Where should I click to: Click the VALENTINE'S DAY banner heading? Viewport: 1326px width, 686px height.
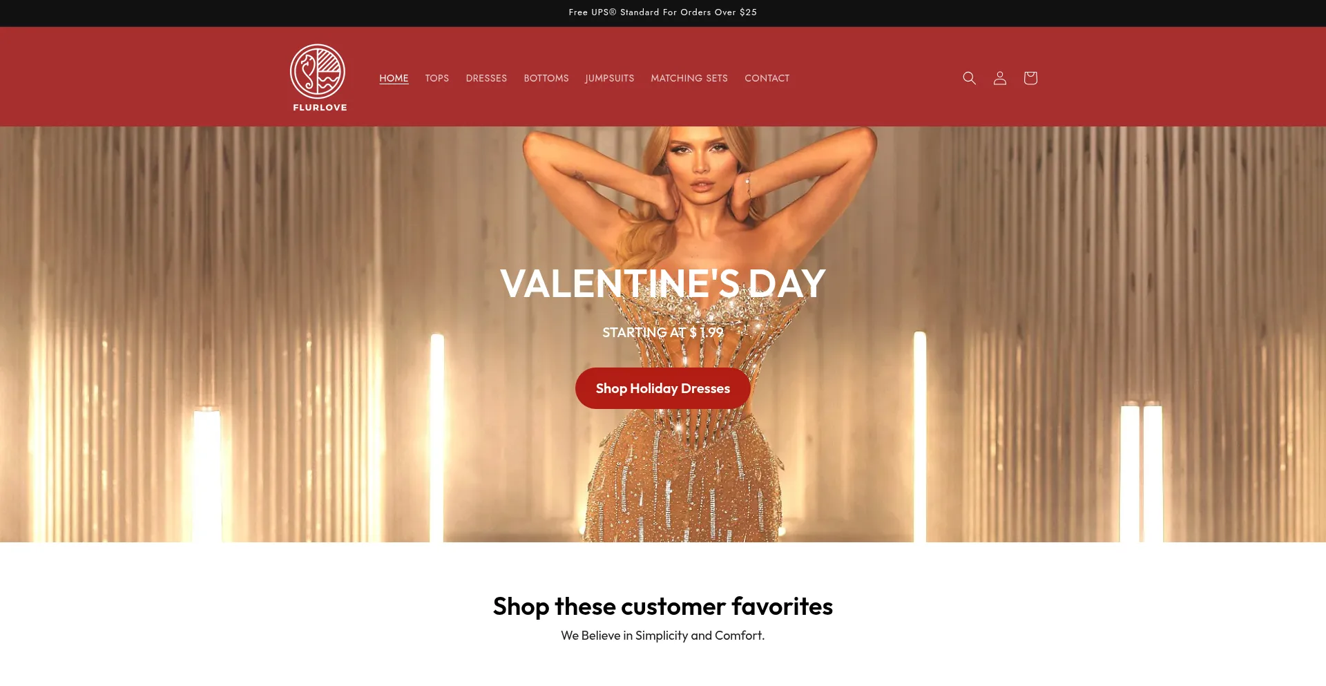point(663,283)
